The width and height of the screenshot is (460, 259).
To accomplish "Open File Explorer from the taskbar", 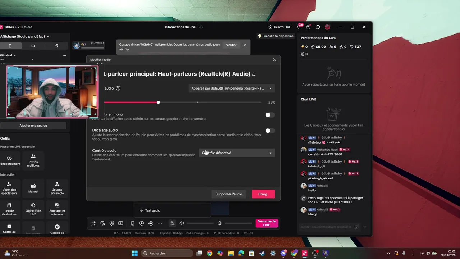I will tap(231, 253).
